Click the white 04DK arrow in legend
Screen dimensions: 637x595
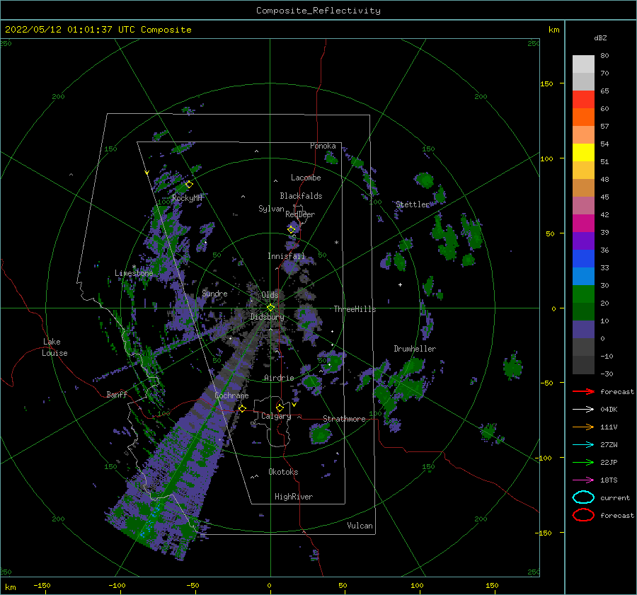[x=583, y=410]
